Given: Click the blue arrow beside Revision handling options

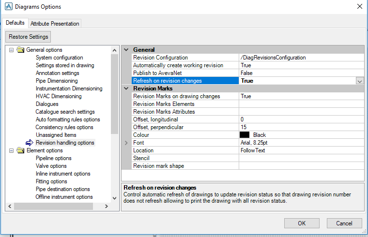Looking at the screenshot, I should pos(29,143).
